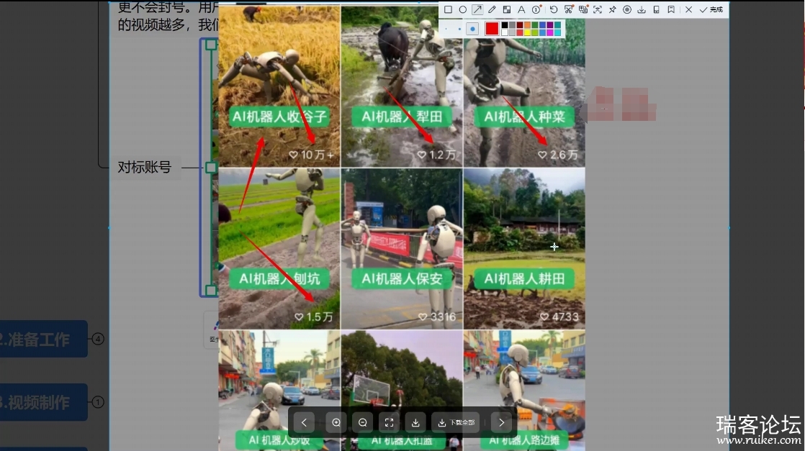
Task: Open the AI机器人保安 video thumbnail
Action: click(402, 248)
